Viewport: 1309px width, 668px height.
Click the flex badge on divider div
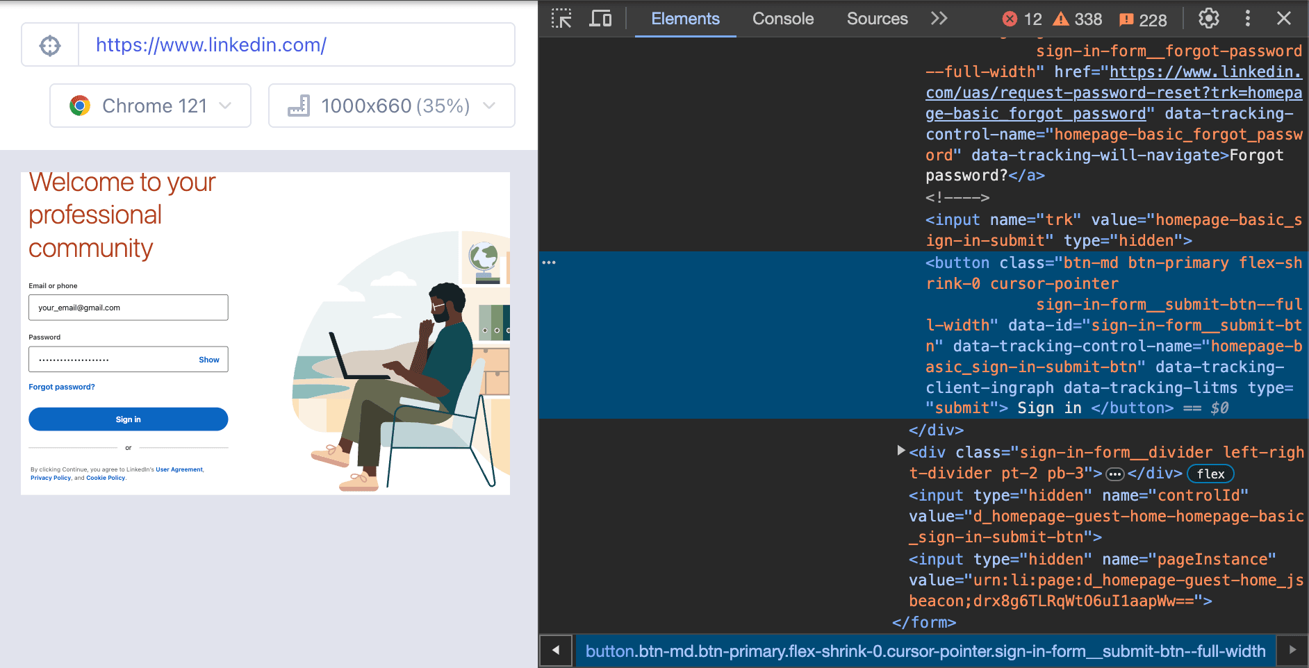(x=1210, y=474)
